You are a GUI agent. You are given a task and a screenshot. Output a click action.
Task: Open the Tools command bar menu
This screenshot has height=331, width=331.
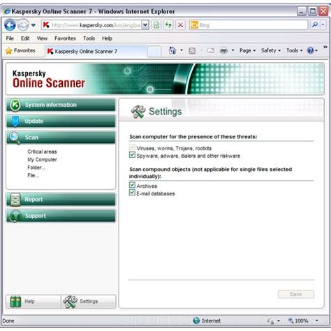click(294, 50)
